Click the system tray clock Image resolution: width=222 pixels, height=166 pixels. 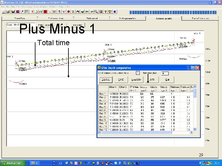(217, 163)
